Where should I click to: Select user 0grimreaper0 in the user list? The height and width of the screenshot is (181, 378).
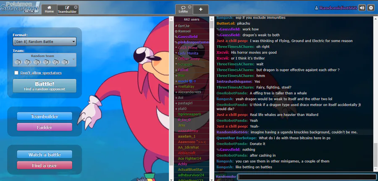tap(192, 114)
